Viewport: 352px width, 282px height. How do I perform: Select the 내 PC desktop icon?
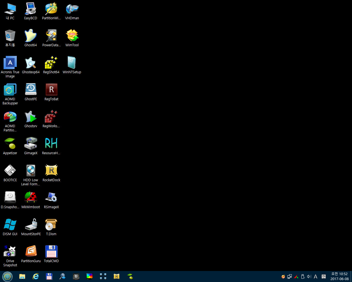[x=10, y=11]
